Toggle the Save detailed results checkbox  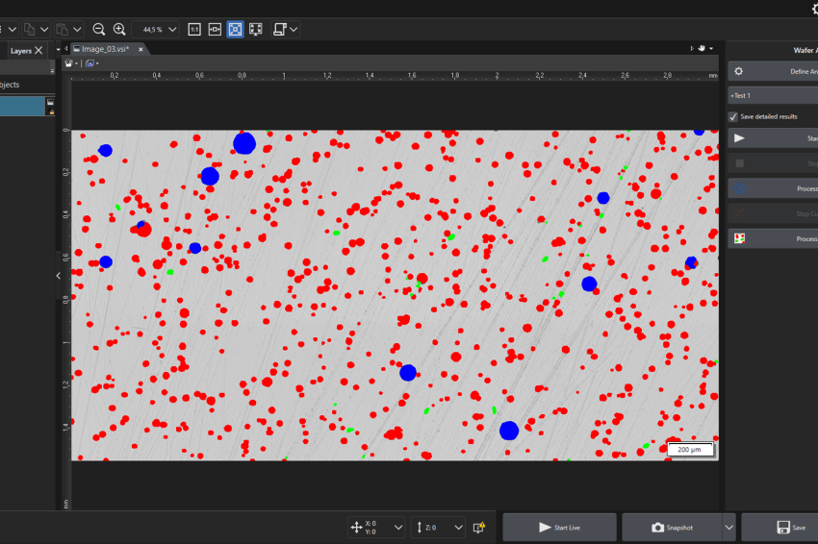pyautogui.click(x=733, y=116)
